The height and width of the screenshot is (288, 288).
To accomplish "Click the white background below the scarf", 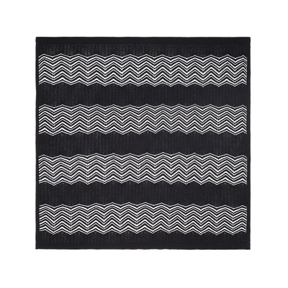I will click(144, 269).
